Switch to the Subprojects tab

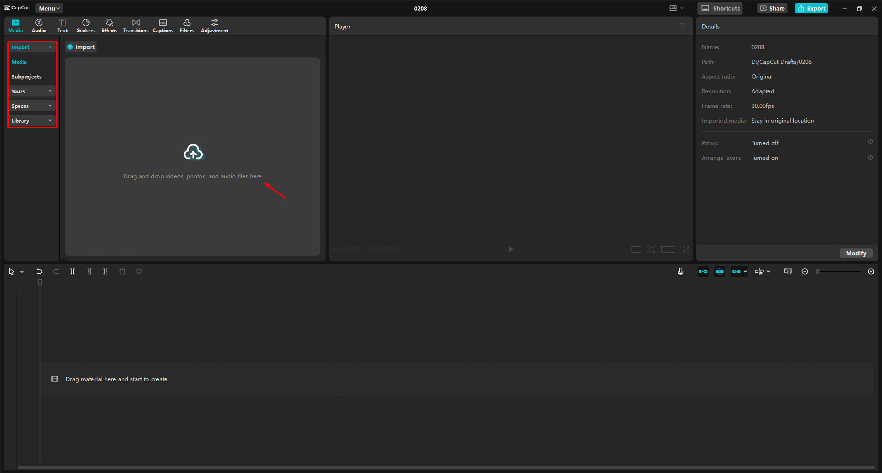click(26, 76)
